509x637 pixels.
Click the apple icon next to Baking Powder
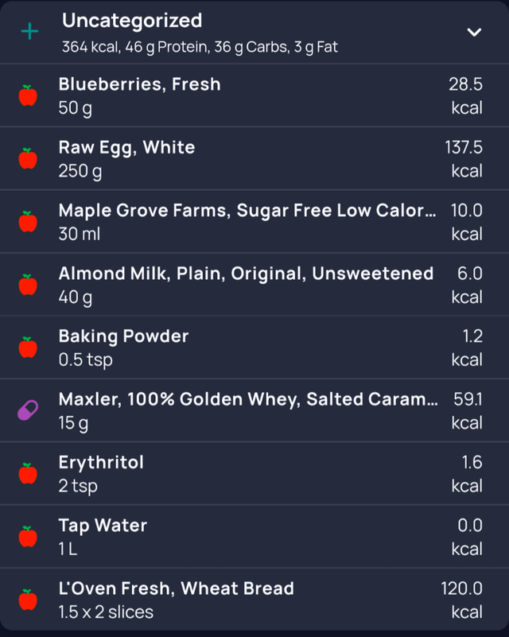click(x=28, y=347)
